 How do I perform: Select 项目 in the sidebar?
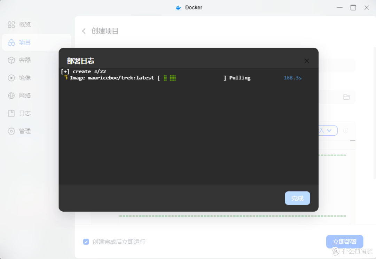pyautogui.click(x=37, y=42)
